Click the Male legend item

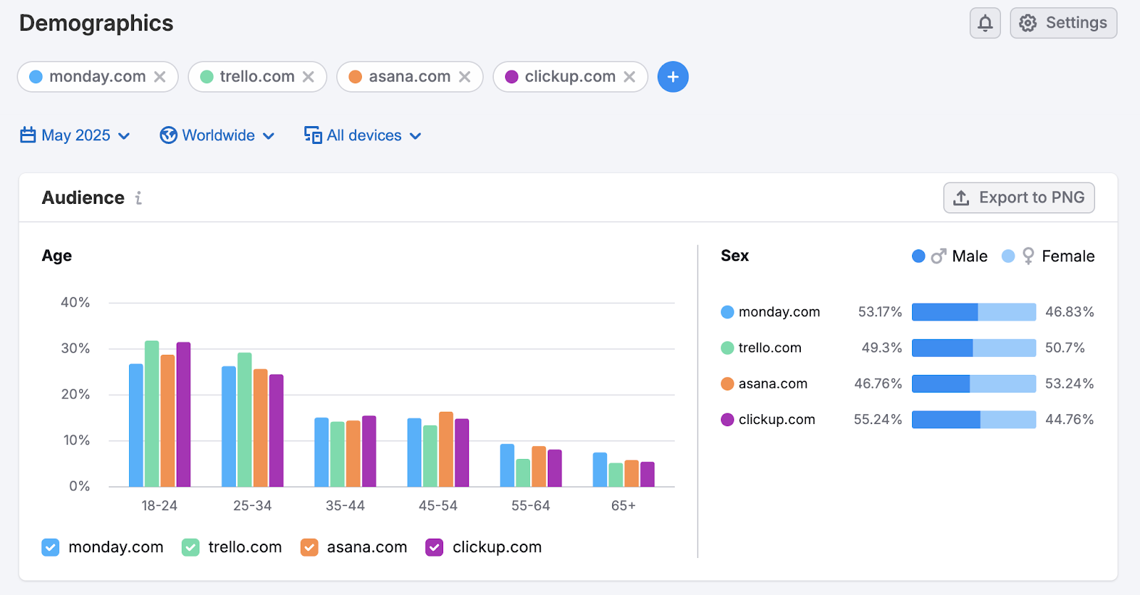950,257
